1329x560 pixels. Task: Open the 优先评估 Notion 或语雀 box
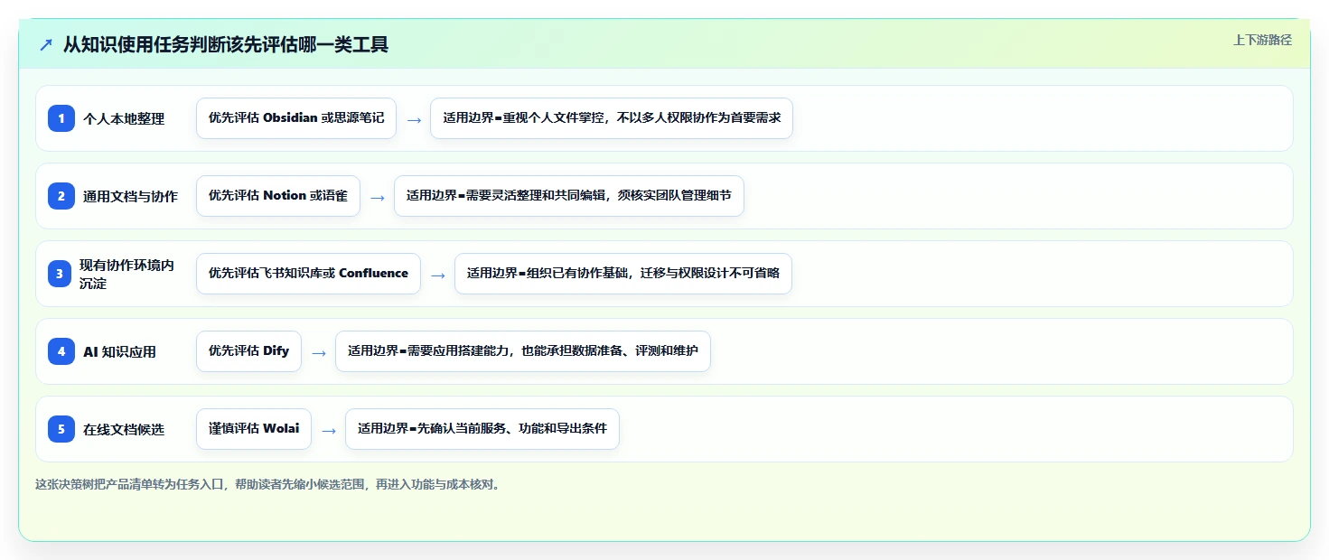coord(278,196)
